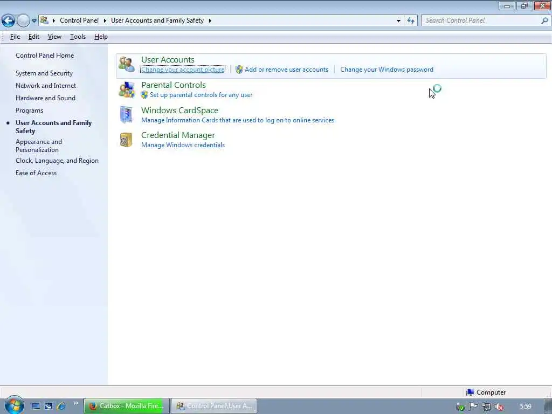Image resolution: width=552 pixels, height=414 pixels.
Task: Open the Windows CardSpace heading
Action: pos(180,110)
